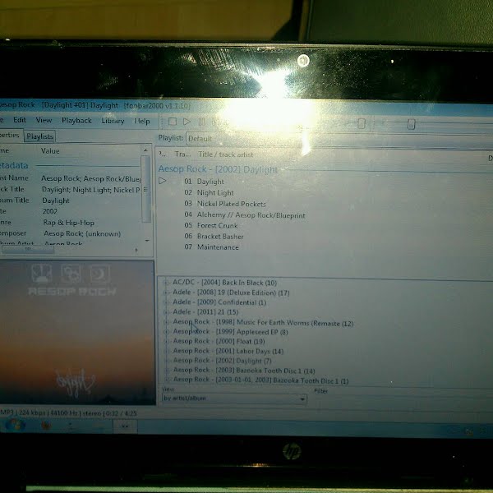Screen dimensions: 493x493
Task: Expand the Aesop Rock Float node
Action: coord(166,342)
